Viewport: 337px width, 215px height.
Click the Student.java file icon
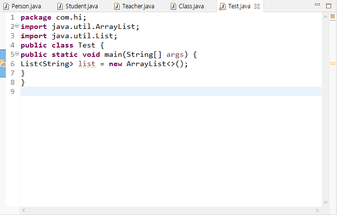tap(60, 6)
